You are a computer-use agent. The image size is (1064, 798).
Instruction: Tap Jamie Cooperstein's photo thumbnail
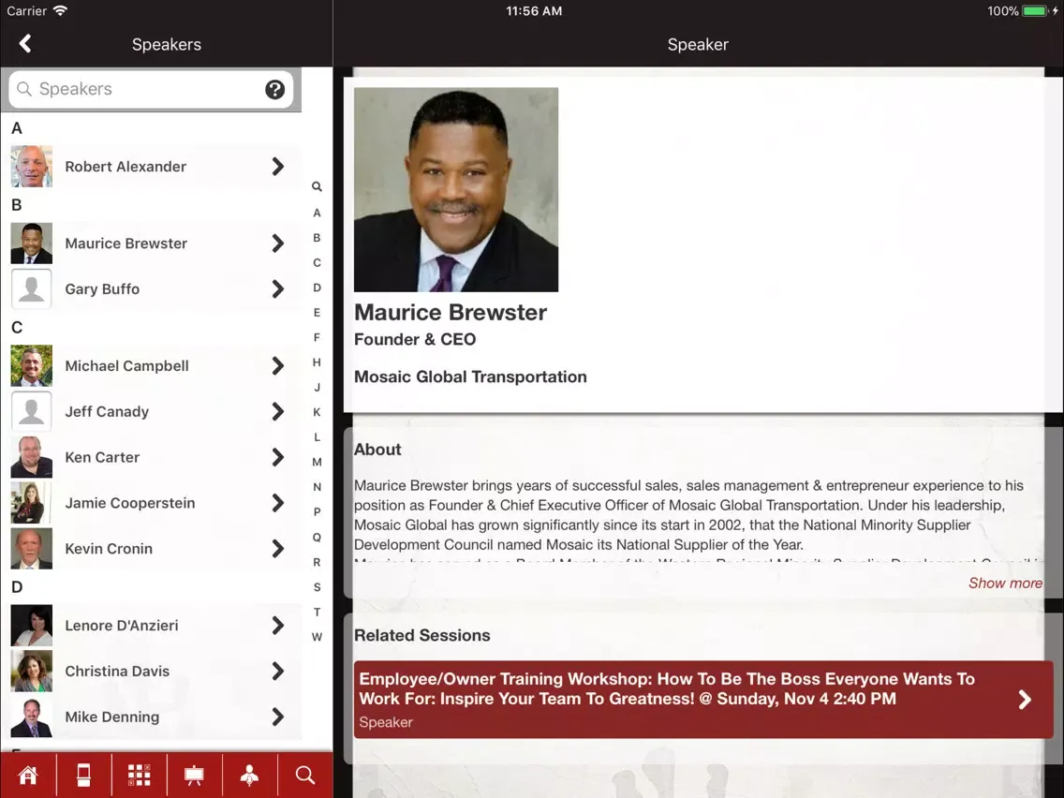pyautogui.click(x=31, y=503)
